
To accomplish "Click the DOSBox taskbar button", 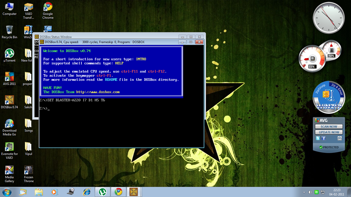I will click(x=134, y=192).
